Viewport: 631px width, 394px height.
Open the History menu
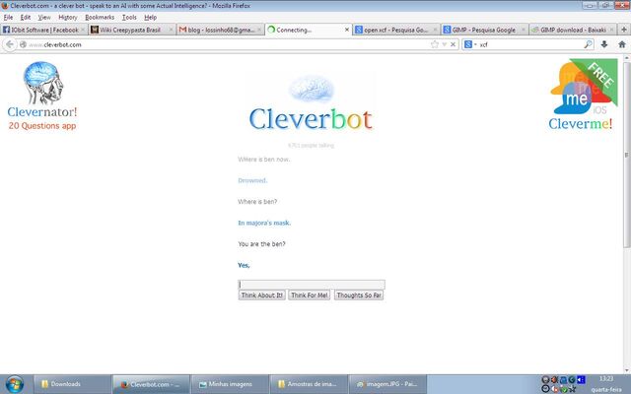pos(68,18)
